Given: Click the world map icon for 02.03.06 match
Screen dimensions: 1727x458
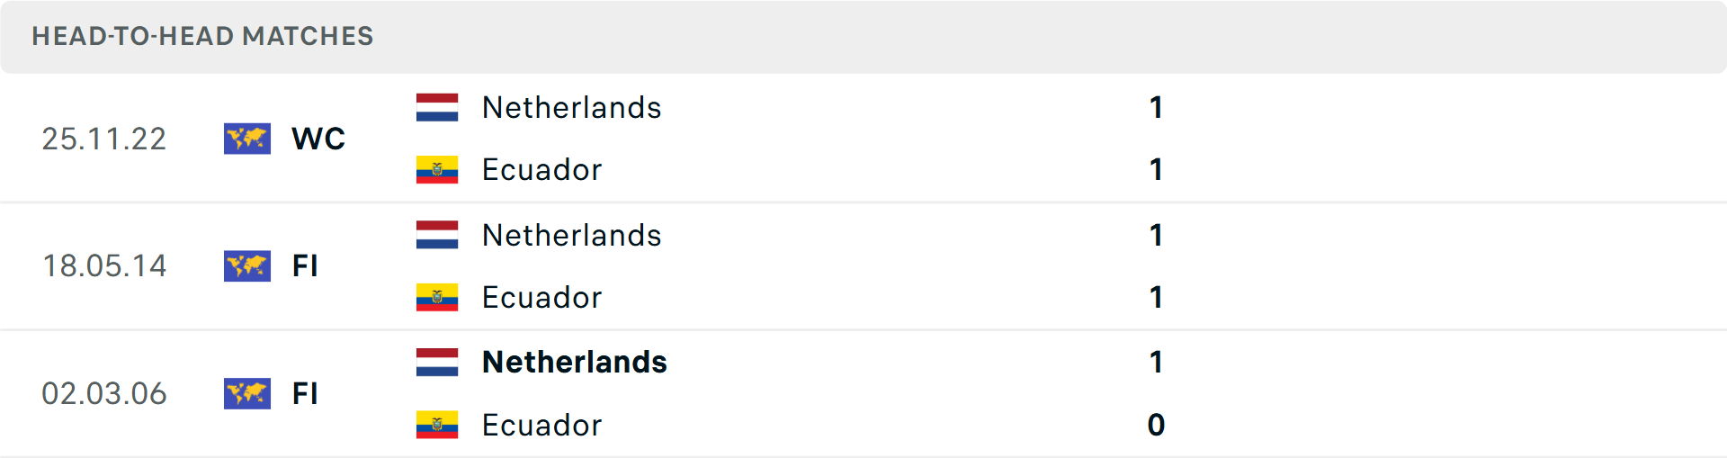Looking at the screenshot, I should (x=247, y=393).
